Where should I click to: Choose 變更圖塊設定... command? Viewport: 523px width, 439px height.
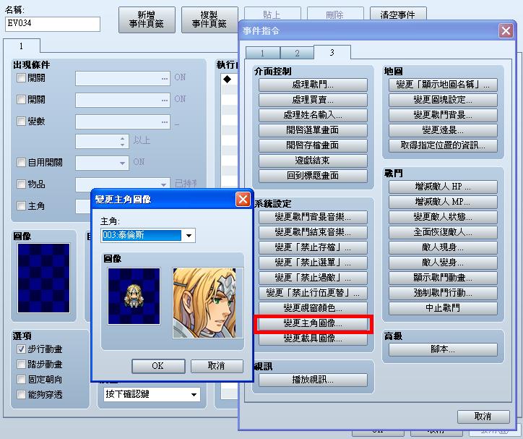pos(443,100)
